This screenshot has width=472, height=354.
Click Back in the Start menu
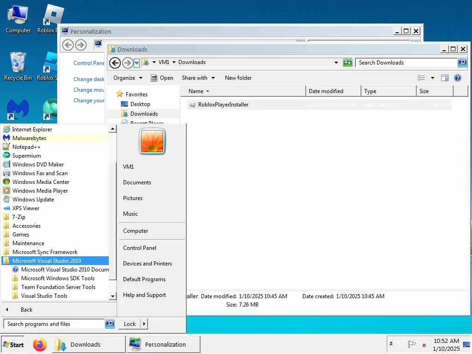26,309
